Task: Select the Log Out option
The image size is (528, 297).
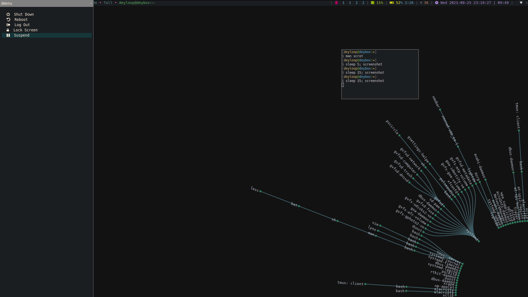Action: tap(22, 25)
